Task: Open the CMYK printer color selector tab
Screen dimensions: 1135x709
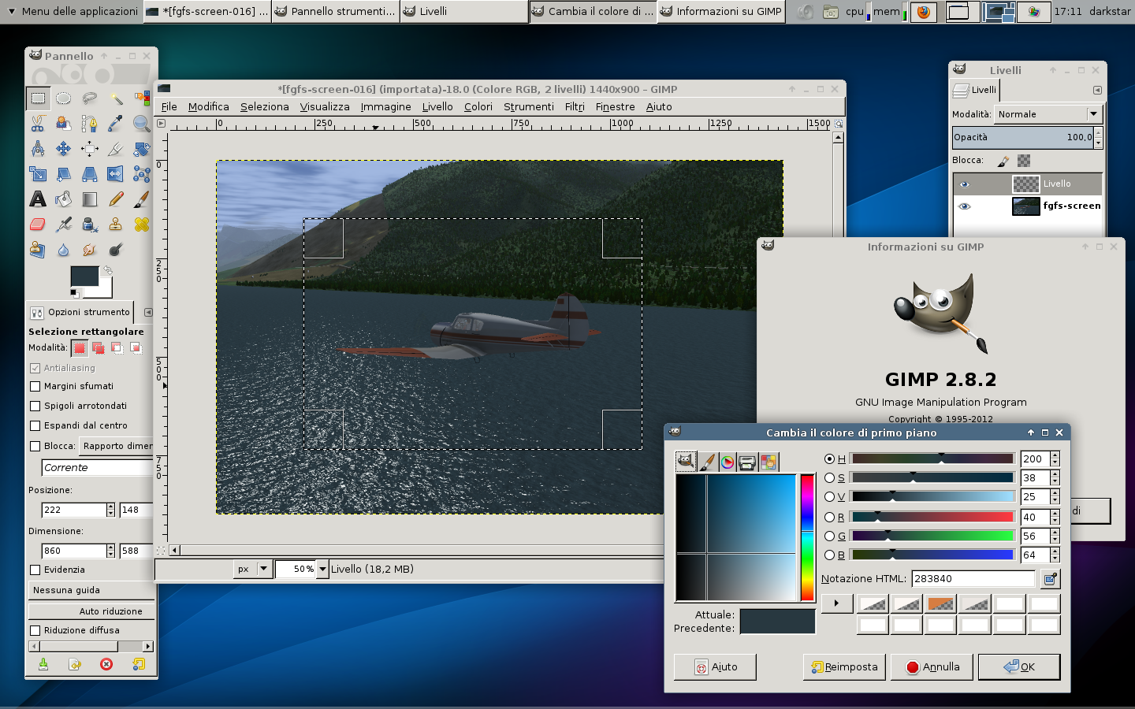Action: click(x=747, y=462)
